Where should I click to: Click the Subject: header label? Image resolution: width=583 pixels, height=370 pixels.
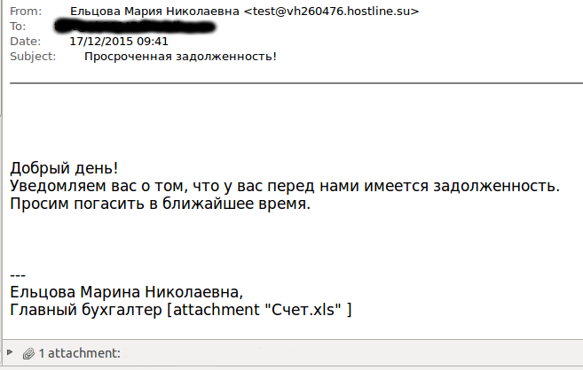[x=33, y=57]
